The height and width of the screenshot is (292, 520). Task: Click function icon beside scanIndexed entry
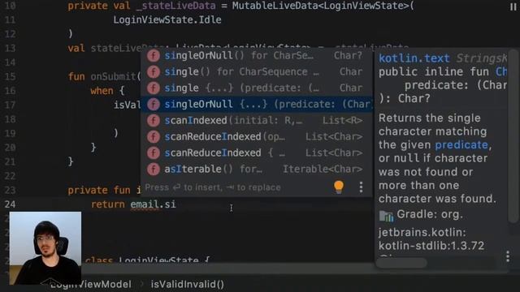154,121
